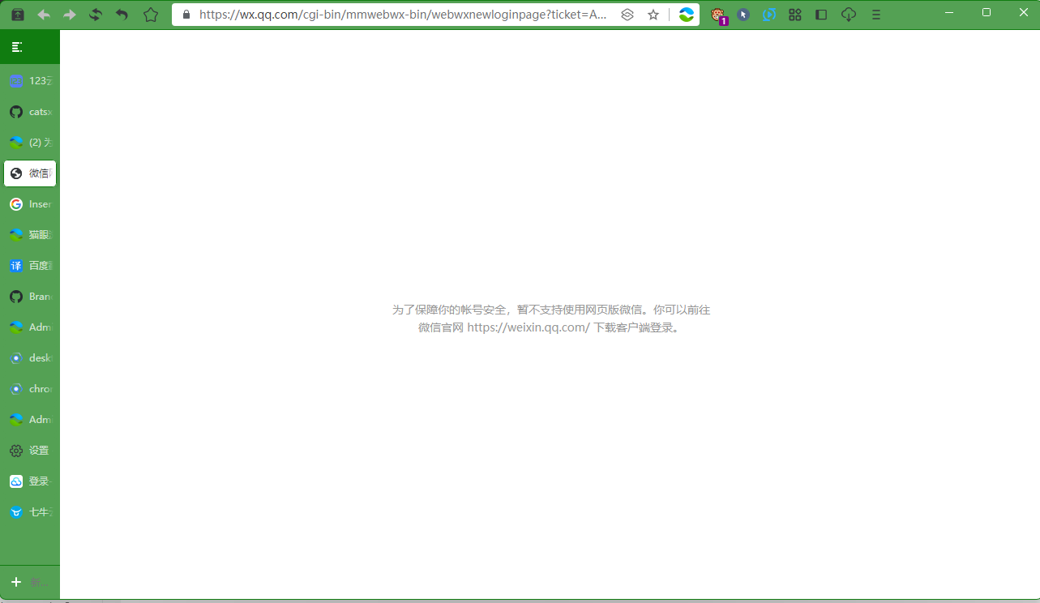The width and height of the screenshot is (1040, 603).
Task: Maximize the browser window
Action: (987, 12)
